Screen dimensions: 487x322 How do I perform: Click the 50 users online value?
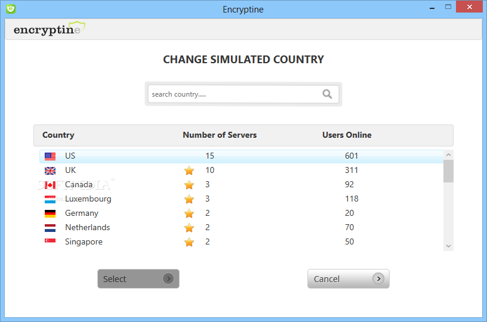point(349,241)
